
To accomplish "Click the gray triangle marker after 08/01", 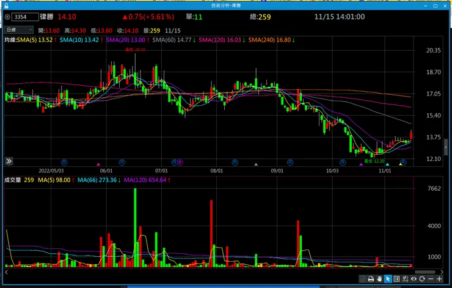I will click(x=256, y=164).
